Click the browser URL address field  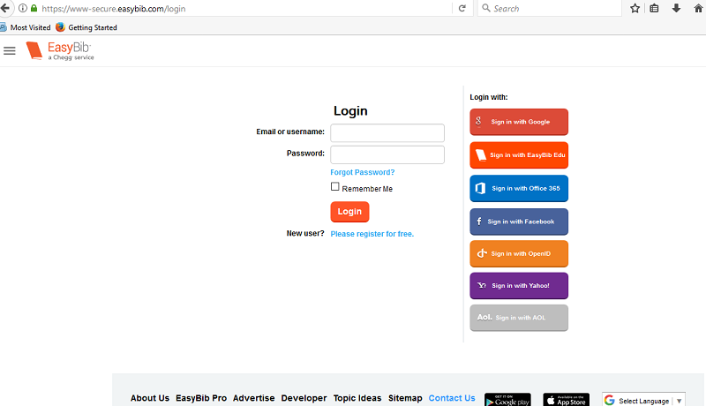click(245, 8)
